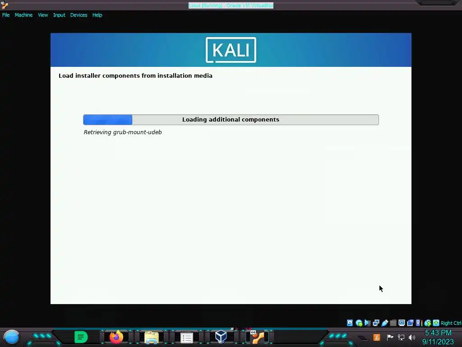
Task: Open the list app on taskbar
Action: pos(186,338)
